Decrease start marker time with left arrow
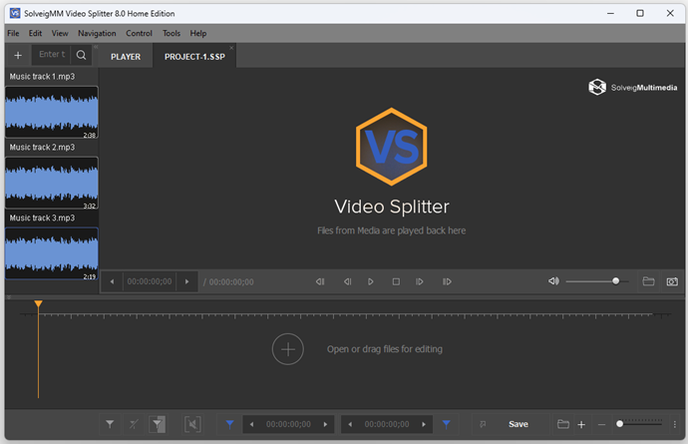This screenshot has width=688, height=444. (251, 424)
